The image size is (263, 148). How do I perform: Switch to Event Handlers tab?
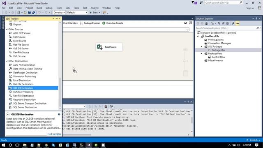click(x=70, y=23)
